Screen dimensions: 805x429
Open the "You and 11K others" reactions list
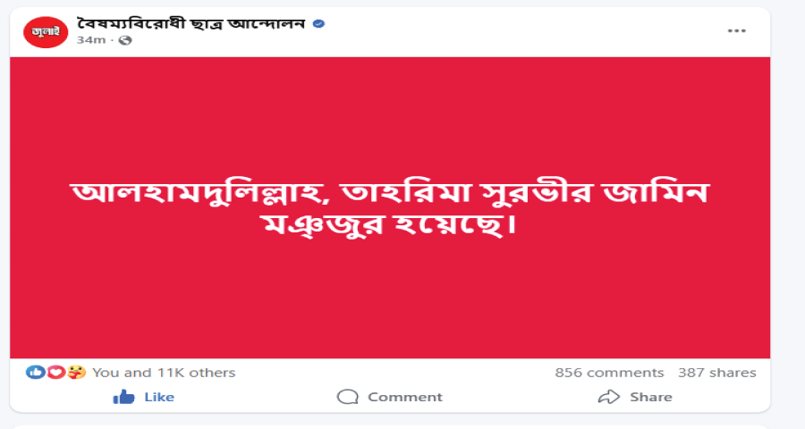click(x=164, y=373)
